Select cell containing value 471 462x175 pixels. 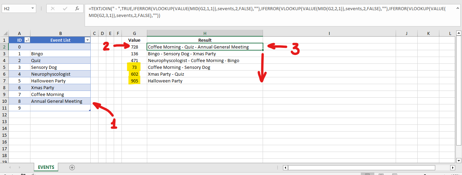[x=134, y=60]
